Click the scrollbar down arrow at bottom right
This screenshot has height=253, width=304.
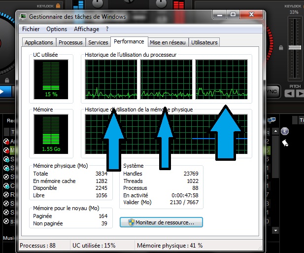(x=275, y=230)
